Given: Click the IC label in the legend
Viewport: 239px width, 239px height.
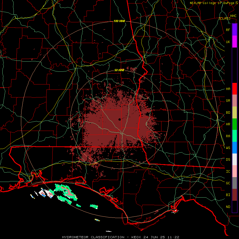Looking at the screenshot, I should click(228, 172).
